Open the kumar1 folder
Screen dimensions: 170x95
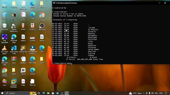point(42,60)
